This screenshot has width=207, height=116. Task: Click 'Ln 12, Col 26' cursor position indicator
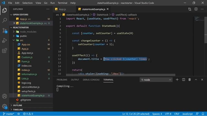point(136,114)
